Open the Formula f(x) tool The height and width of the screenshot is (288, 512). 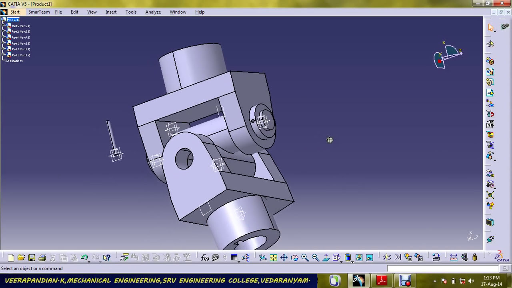(x=205, y=258)
